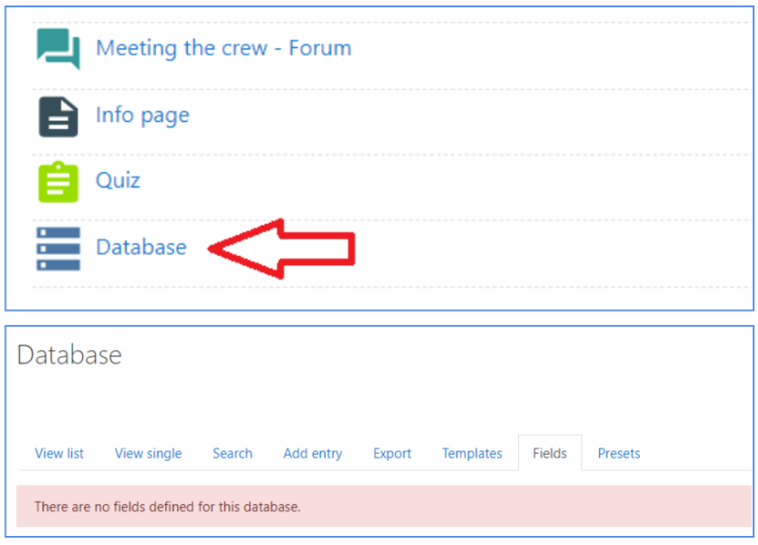Select the Export tab

coord(392,454)
